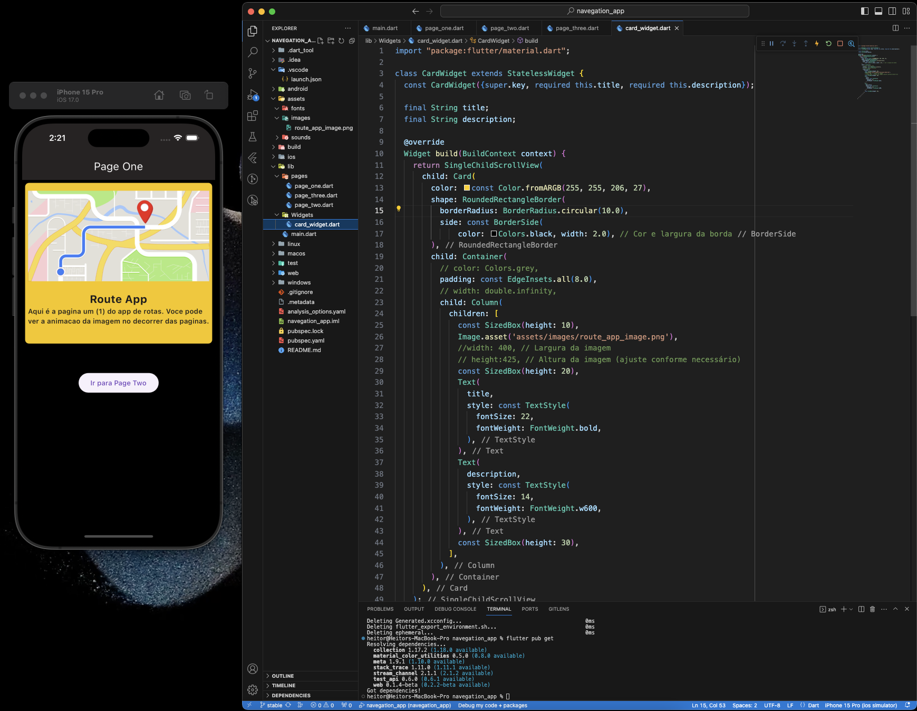Open Run and Debug view
The image size is (917, 711).
[x=252, y=95]
